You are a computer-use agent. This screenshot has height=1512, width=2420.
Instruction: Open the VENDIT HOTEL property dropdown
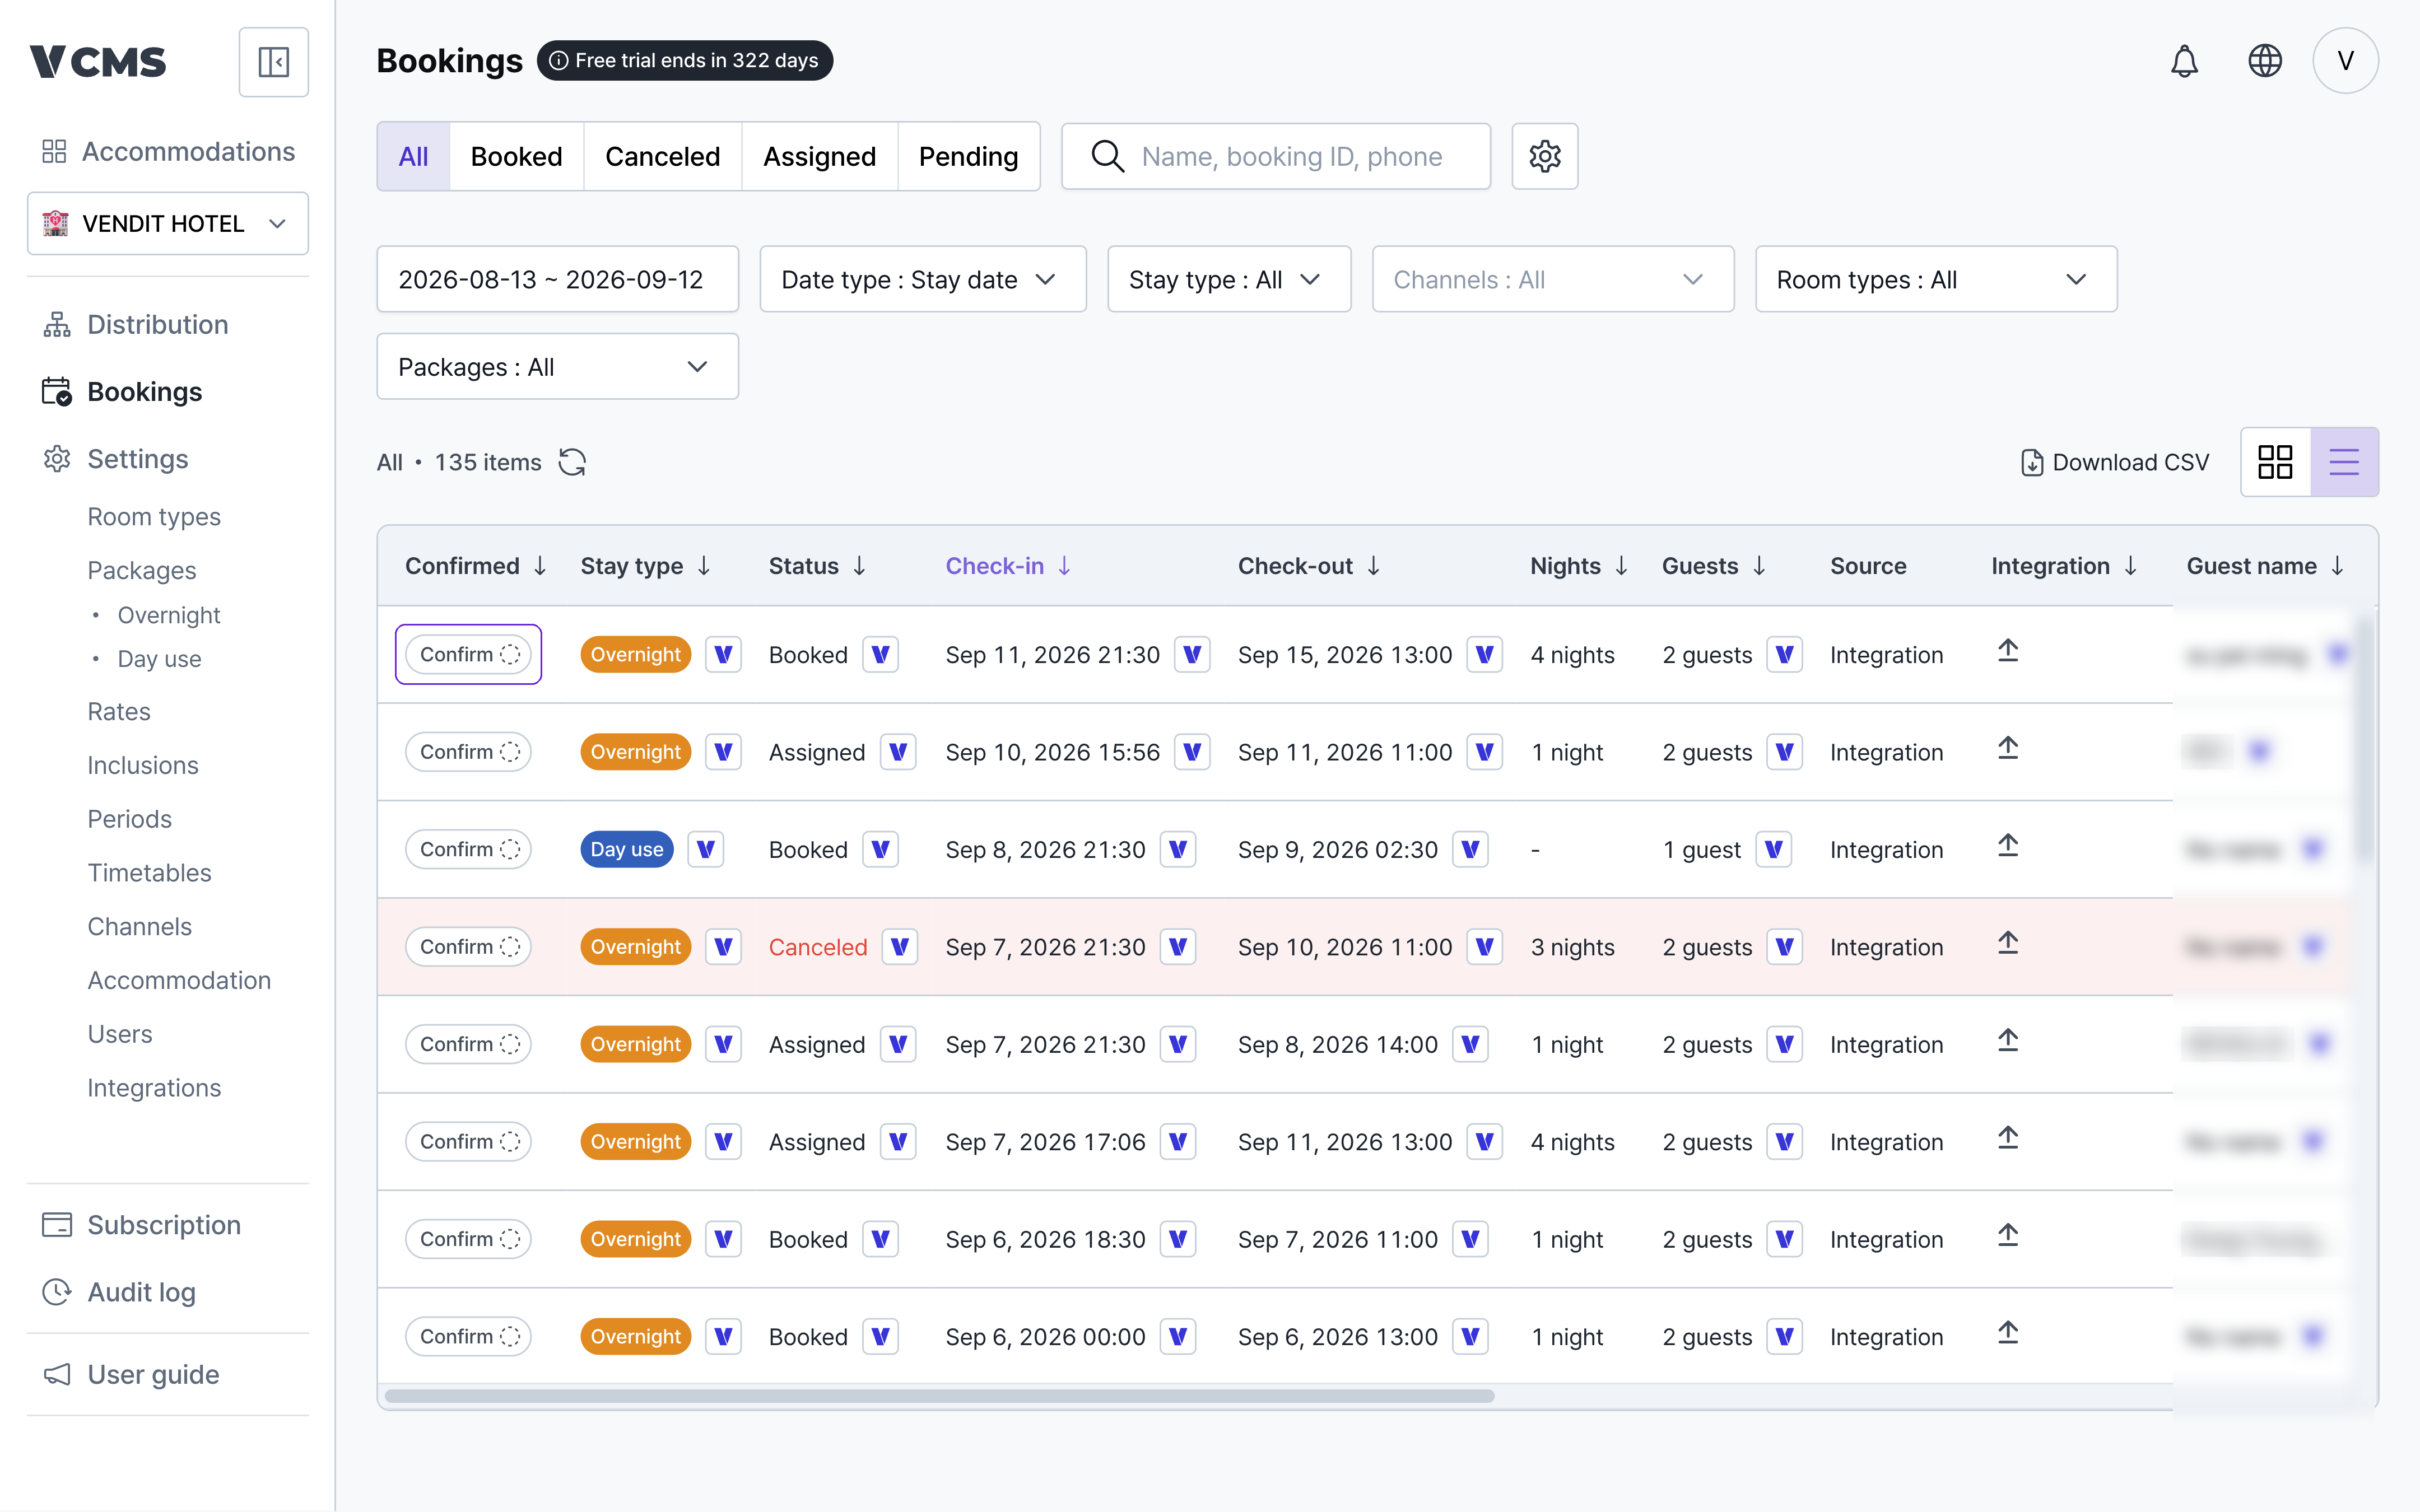pos(168,223)
